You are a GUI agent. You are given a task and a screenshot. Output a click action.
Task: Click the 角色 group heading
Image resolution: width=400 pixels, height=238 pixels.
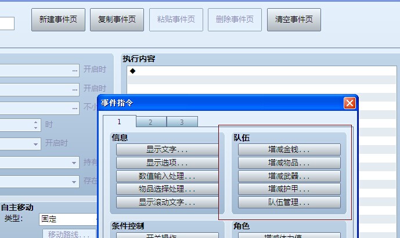coord(242,226)
